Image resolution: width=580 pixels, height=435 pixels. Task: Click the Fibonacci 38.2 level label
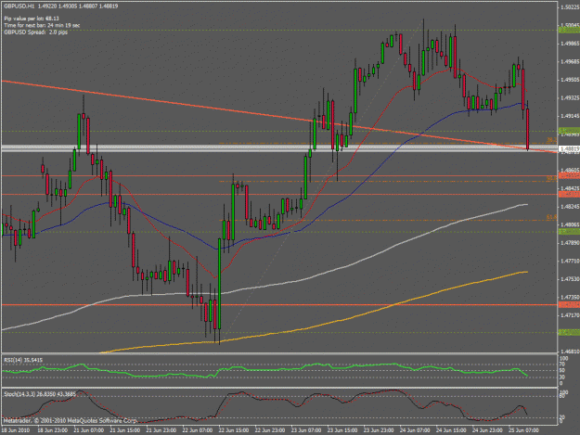[551, 140]
